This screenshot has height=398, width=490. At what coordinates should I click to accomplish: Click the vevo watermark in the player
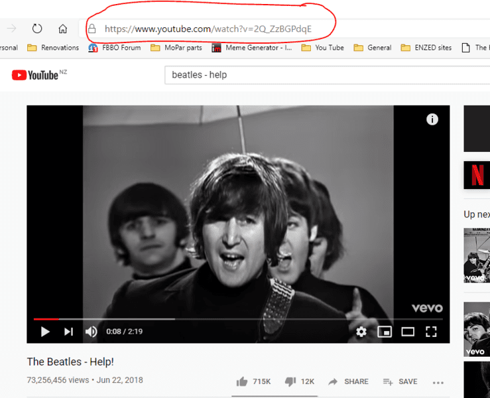(427, 308)
